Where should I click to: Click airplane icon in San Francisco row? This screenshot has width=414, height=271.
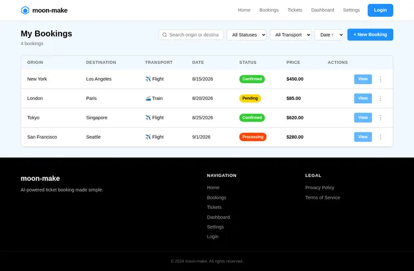pos(148,137)
